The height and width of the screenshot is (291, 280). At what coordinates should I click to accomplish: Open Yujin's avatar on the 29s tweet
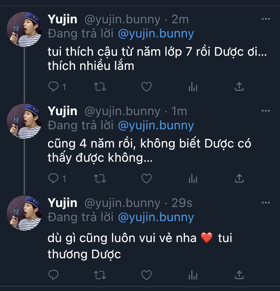[x=24, y=213]
